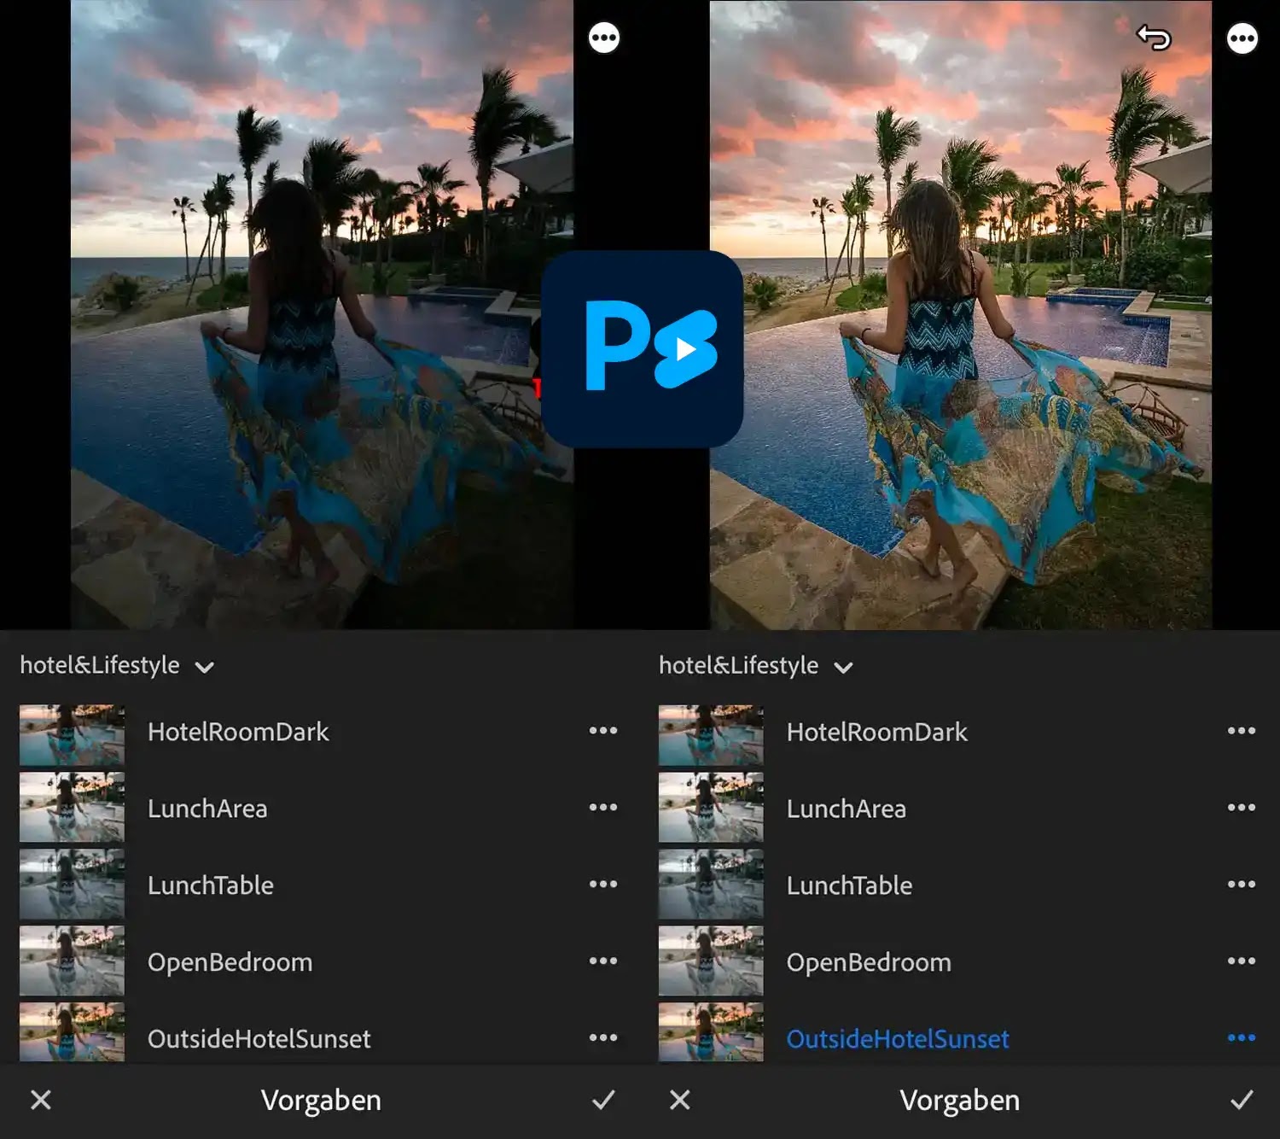Click the blue OutsideHotelSunset preset name
This screenshot has width=1280, height=1139.
(x=898, y=1039)
